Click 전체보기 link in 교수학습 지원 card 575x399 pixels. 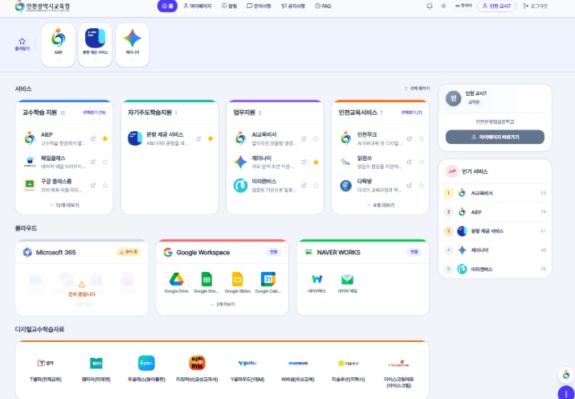pyautogui.click(x=94, y=113)
